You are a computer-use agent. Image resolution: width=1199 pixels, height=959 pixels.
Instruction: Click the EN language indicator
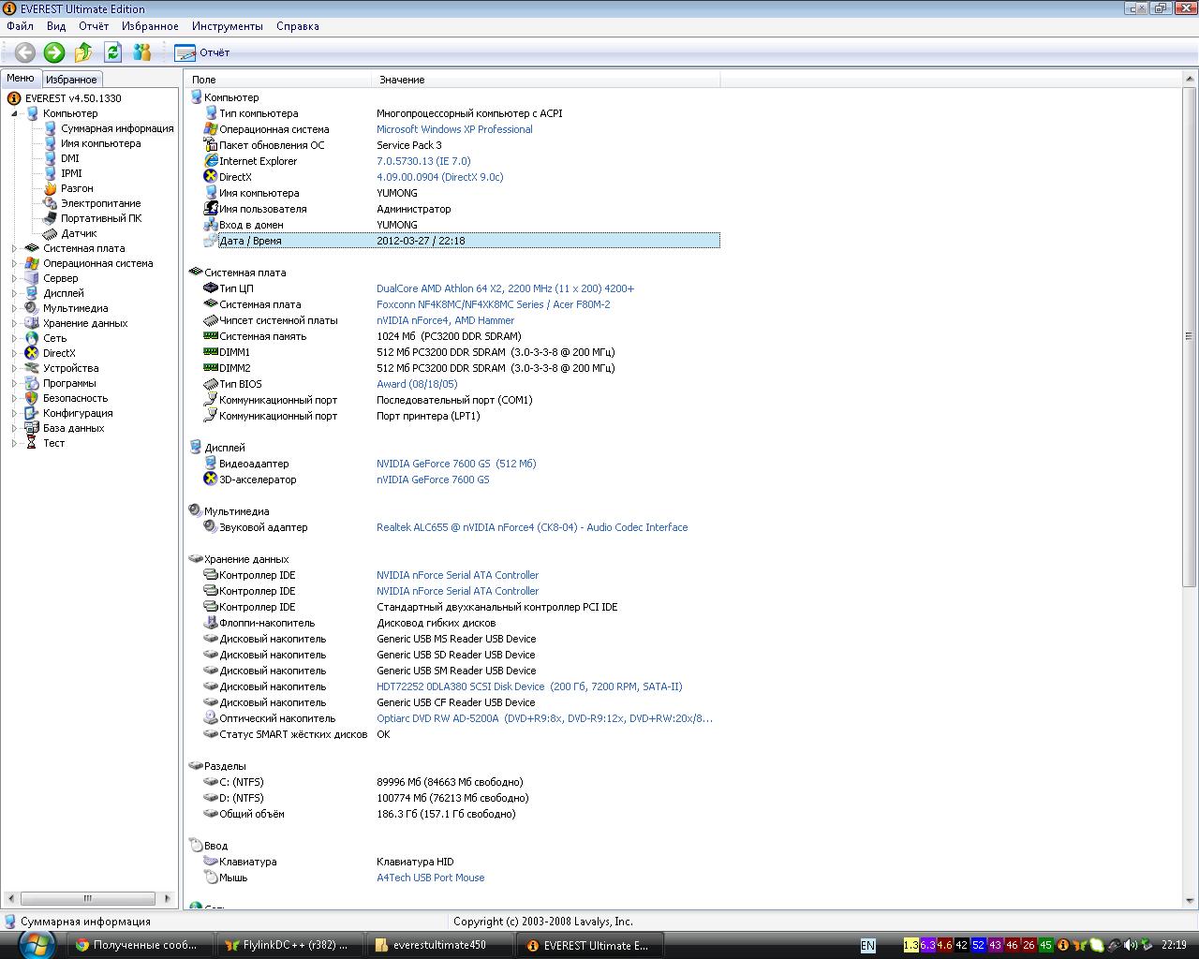(867, 946)
